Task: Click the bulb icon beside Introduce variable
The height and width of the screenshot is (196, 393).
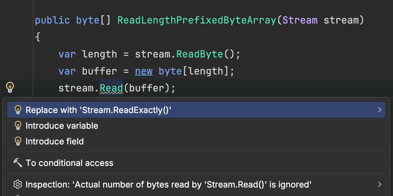Action: point(18,126)
